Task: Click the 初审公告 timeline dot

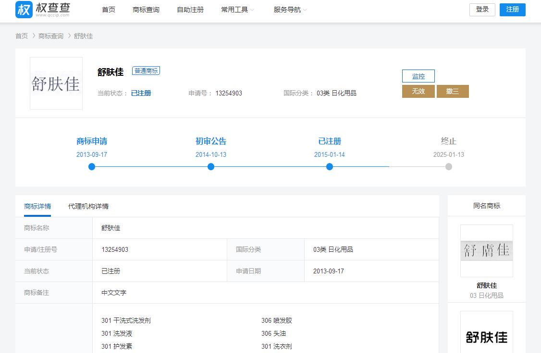Action: pyautogui.click(x=211, y=167)
